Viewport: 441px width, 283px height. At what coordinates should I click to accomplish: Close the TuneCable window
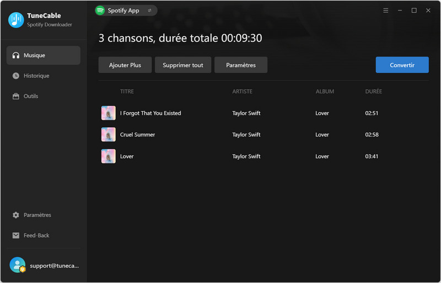[428, 10]
